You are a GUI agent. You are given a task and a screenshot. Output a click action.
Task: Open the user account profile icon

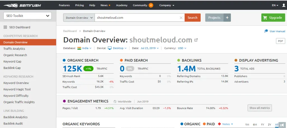pos(284,5)
